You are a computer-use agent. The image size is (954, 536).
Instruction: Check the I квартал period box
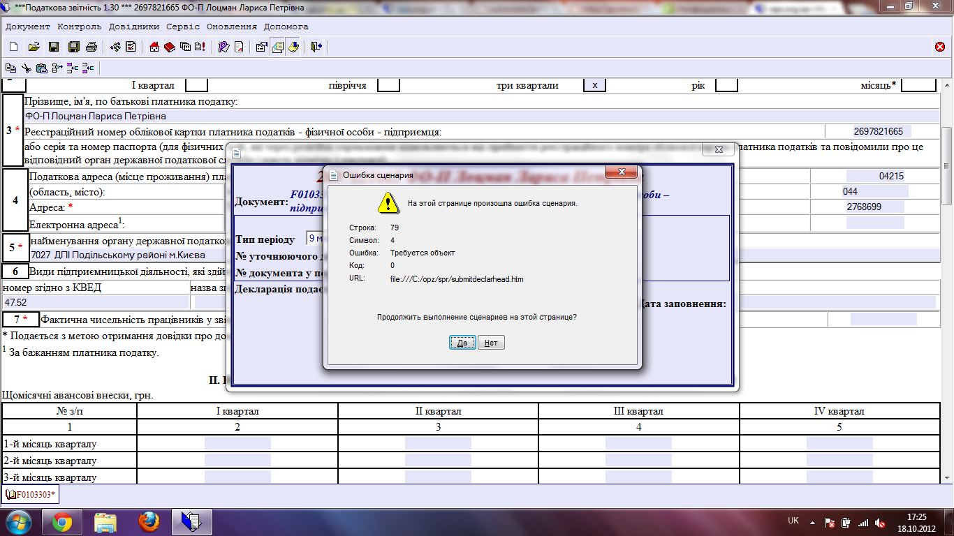point(196,85)
